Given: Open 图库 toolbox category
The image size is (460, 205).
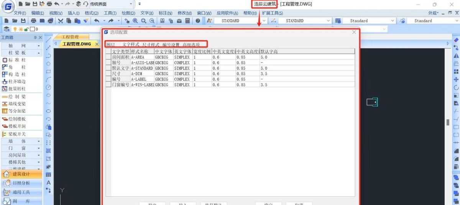Looking at the screenshot, I should pos(21,201).
